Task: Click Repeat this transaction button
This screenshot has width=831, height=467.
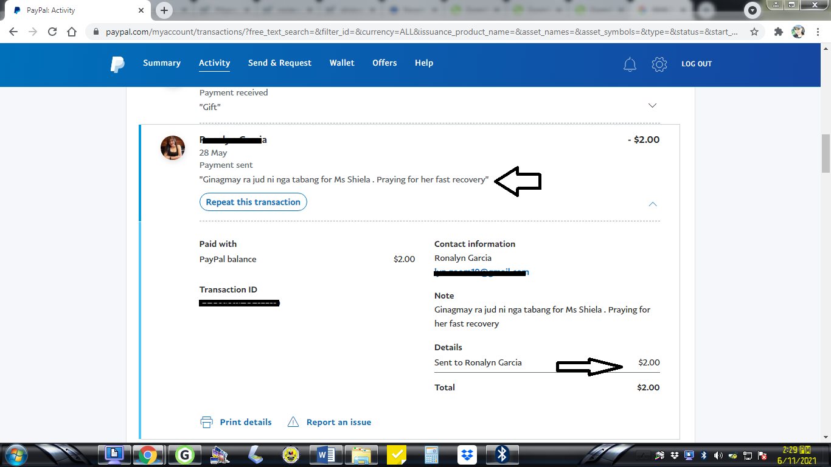Action: [x=253, y=202]
